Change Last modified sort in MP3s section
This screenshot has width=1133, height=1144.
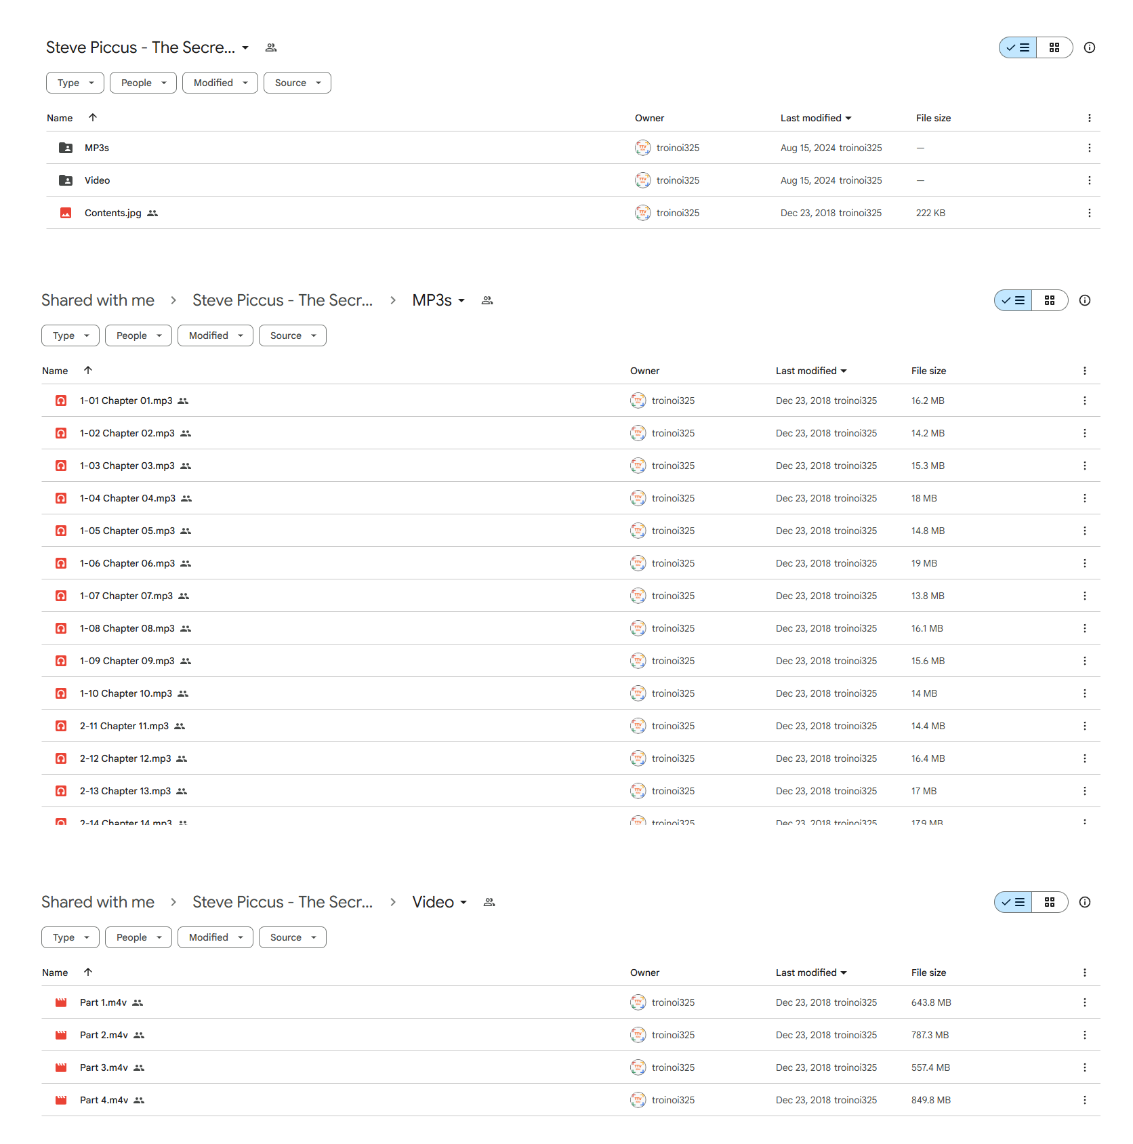point(811,371)
